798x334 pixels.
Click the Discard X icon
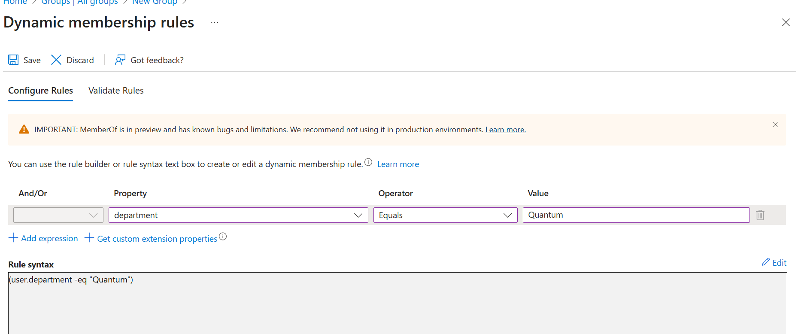[x=56, y=60]
